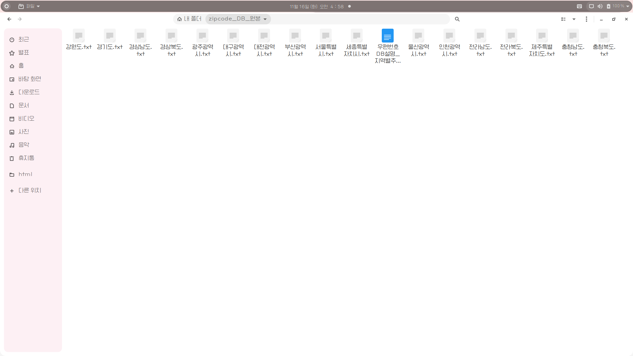Image resolution: width=633 pixels, height=356 pixels.
Task: Open the three-dot hamburger menu
Action: click(x=586, y=19)
